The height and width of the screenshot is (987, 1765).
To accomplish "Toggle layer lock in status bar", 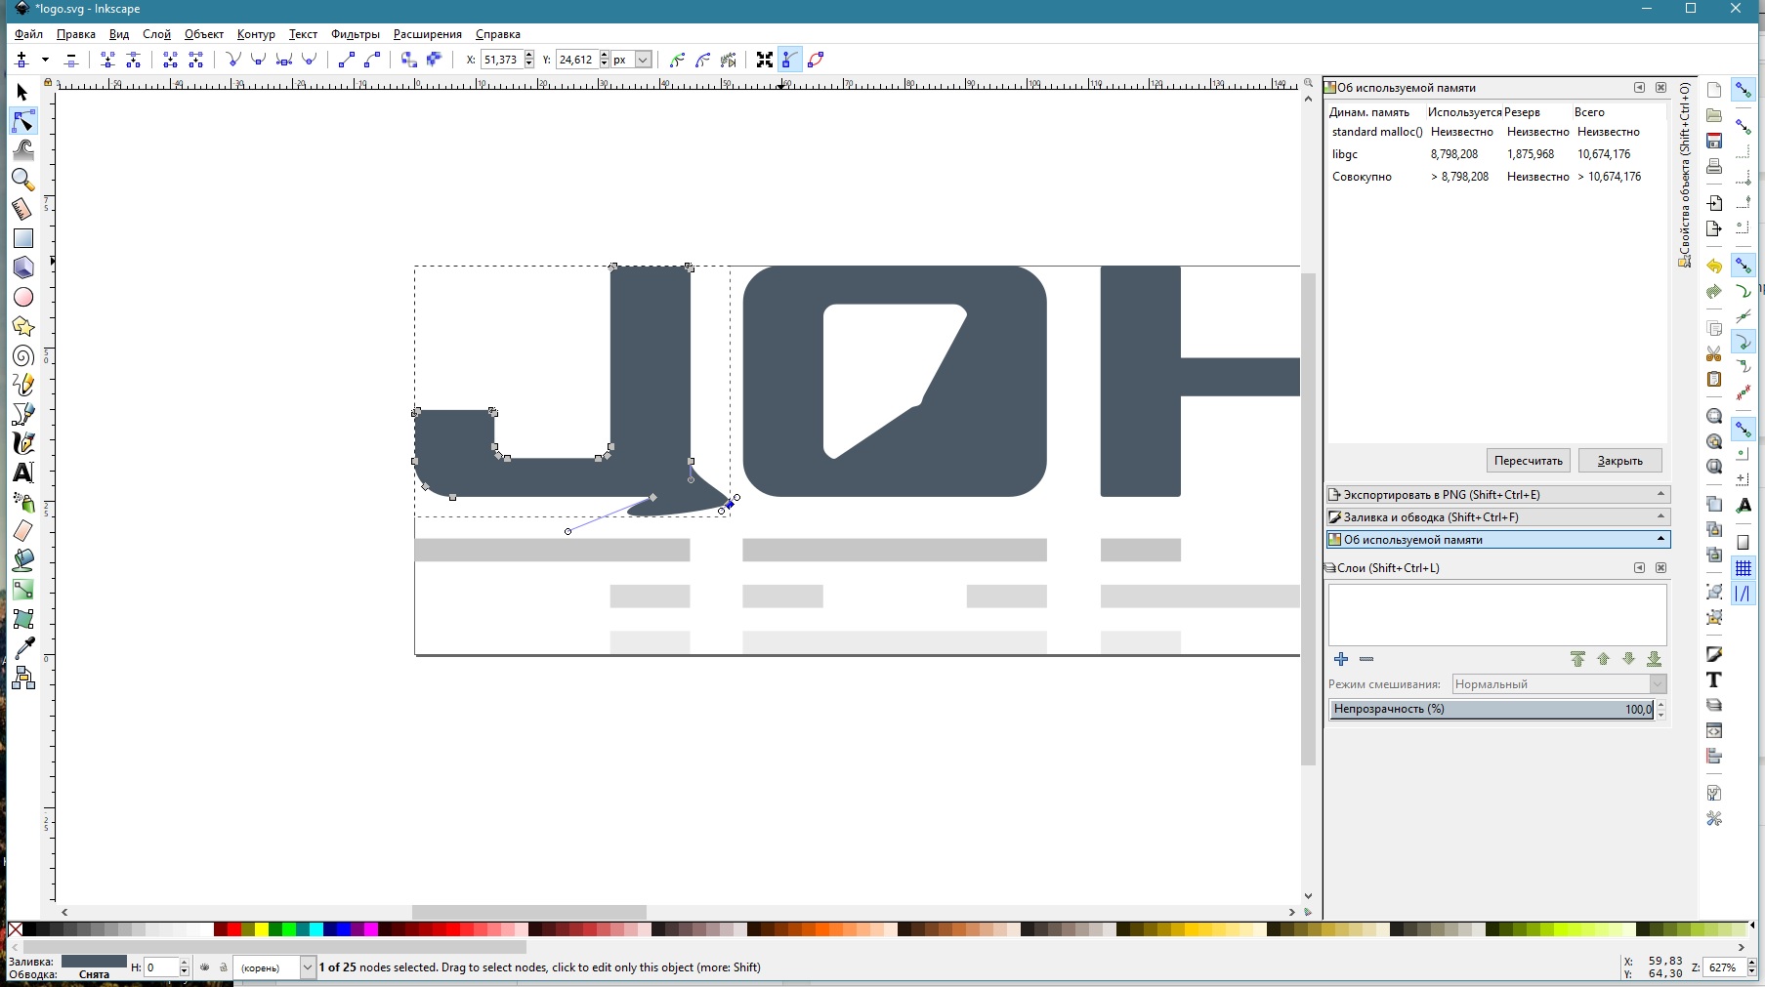I will (223, 967).
